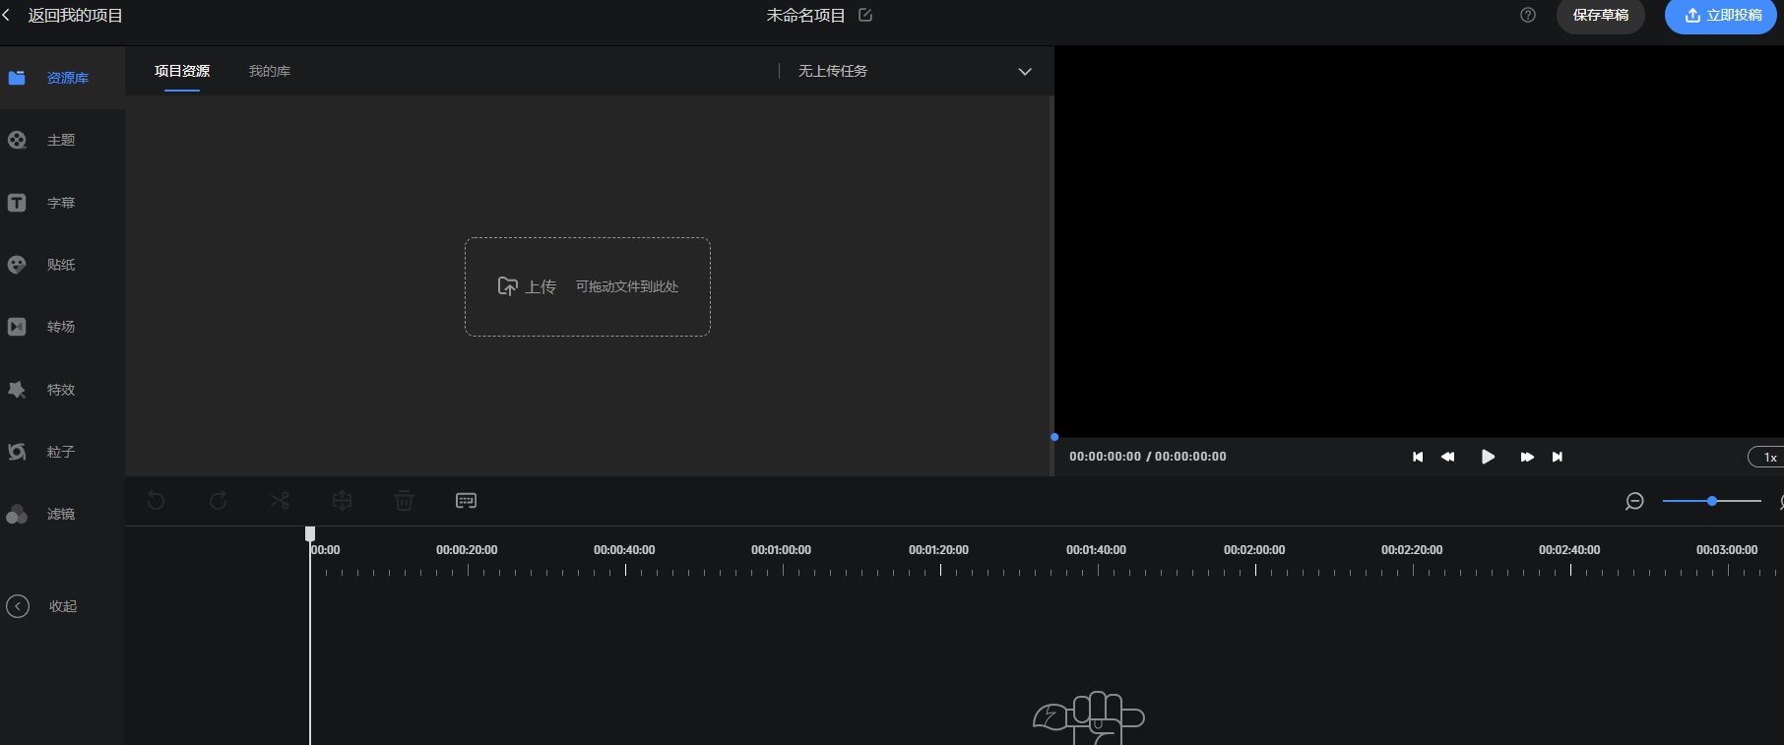Jump to the start of the video

(x=1418, y=457)
